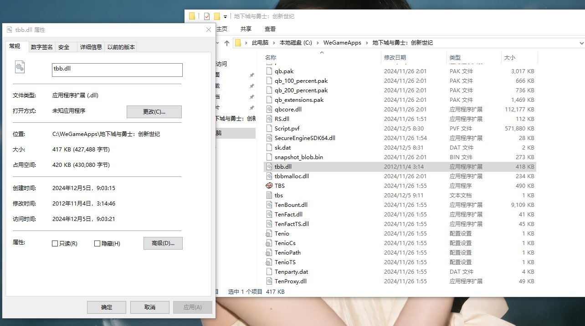Open the 查看 ribbon tab
This screenshot has height=326, width=585.
pos(269,28)
